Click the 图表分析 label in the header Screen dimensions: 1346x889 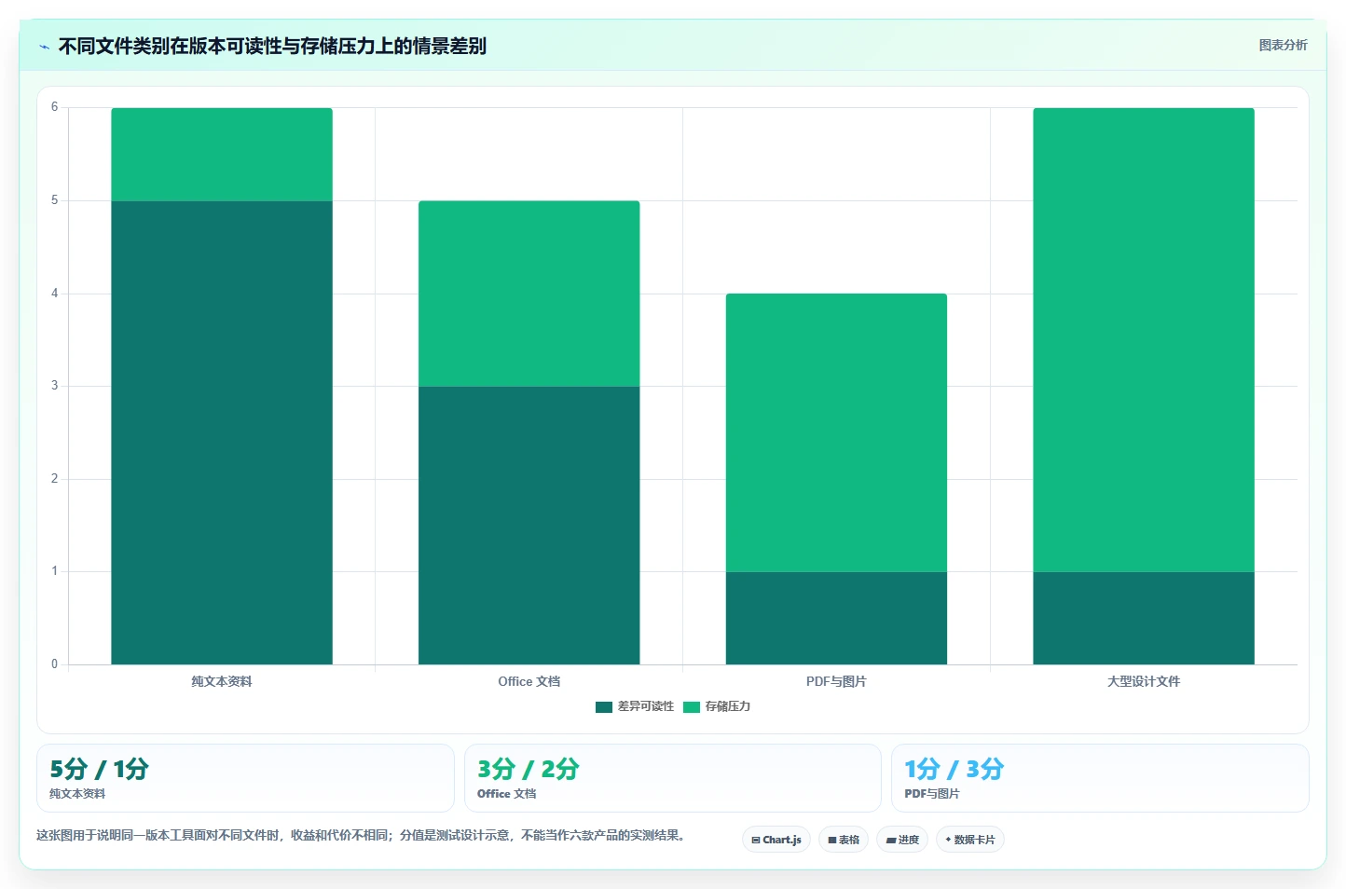coord(1283,45)
